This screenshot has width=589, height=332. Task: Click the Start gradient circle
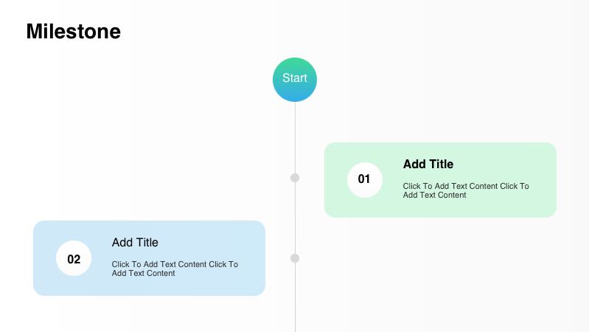point(295,79)
